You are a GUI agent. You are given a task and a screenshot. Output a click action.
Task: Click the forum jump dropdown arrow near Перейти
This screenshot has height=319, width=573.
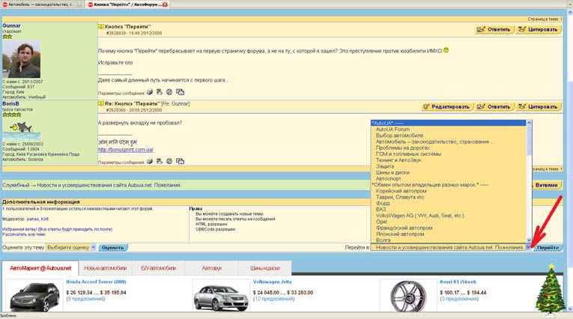[x=529, y=247]
